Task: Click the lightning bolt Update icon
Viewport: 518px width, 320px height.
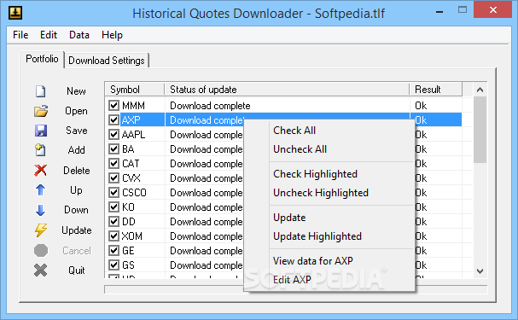Action: coord(41,230)
